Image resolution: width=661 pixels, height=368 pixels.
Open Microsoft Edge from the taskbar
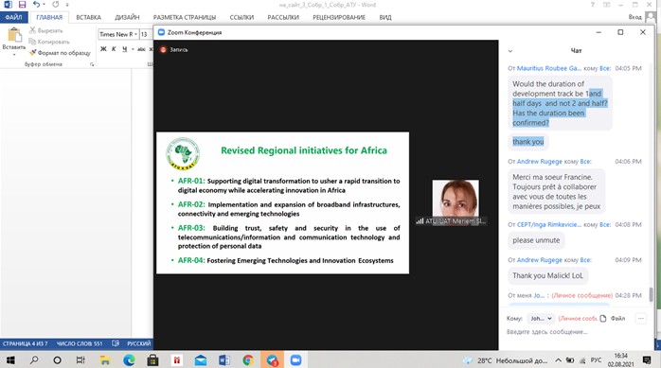coord(129,360)
